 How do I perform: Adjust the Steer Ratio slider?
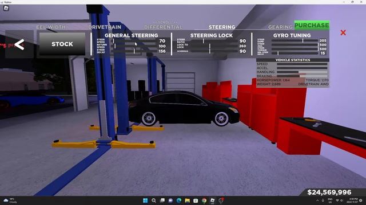pyautogui.click(x=214, y=41)
